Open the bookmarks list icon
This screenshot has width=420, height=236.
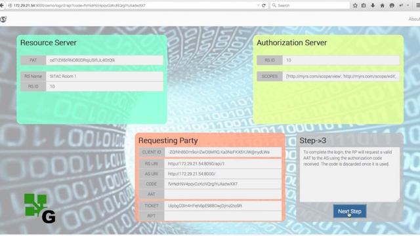(364, 5)
